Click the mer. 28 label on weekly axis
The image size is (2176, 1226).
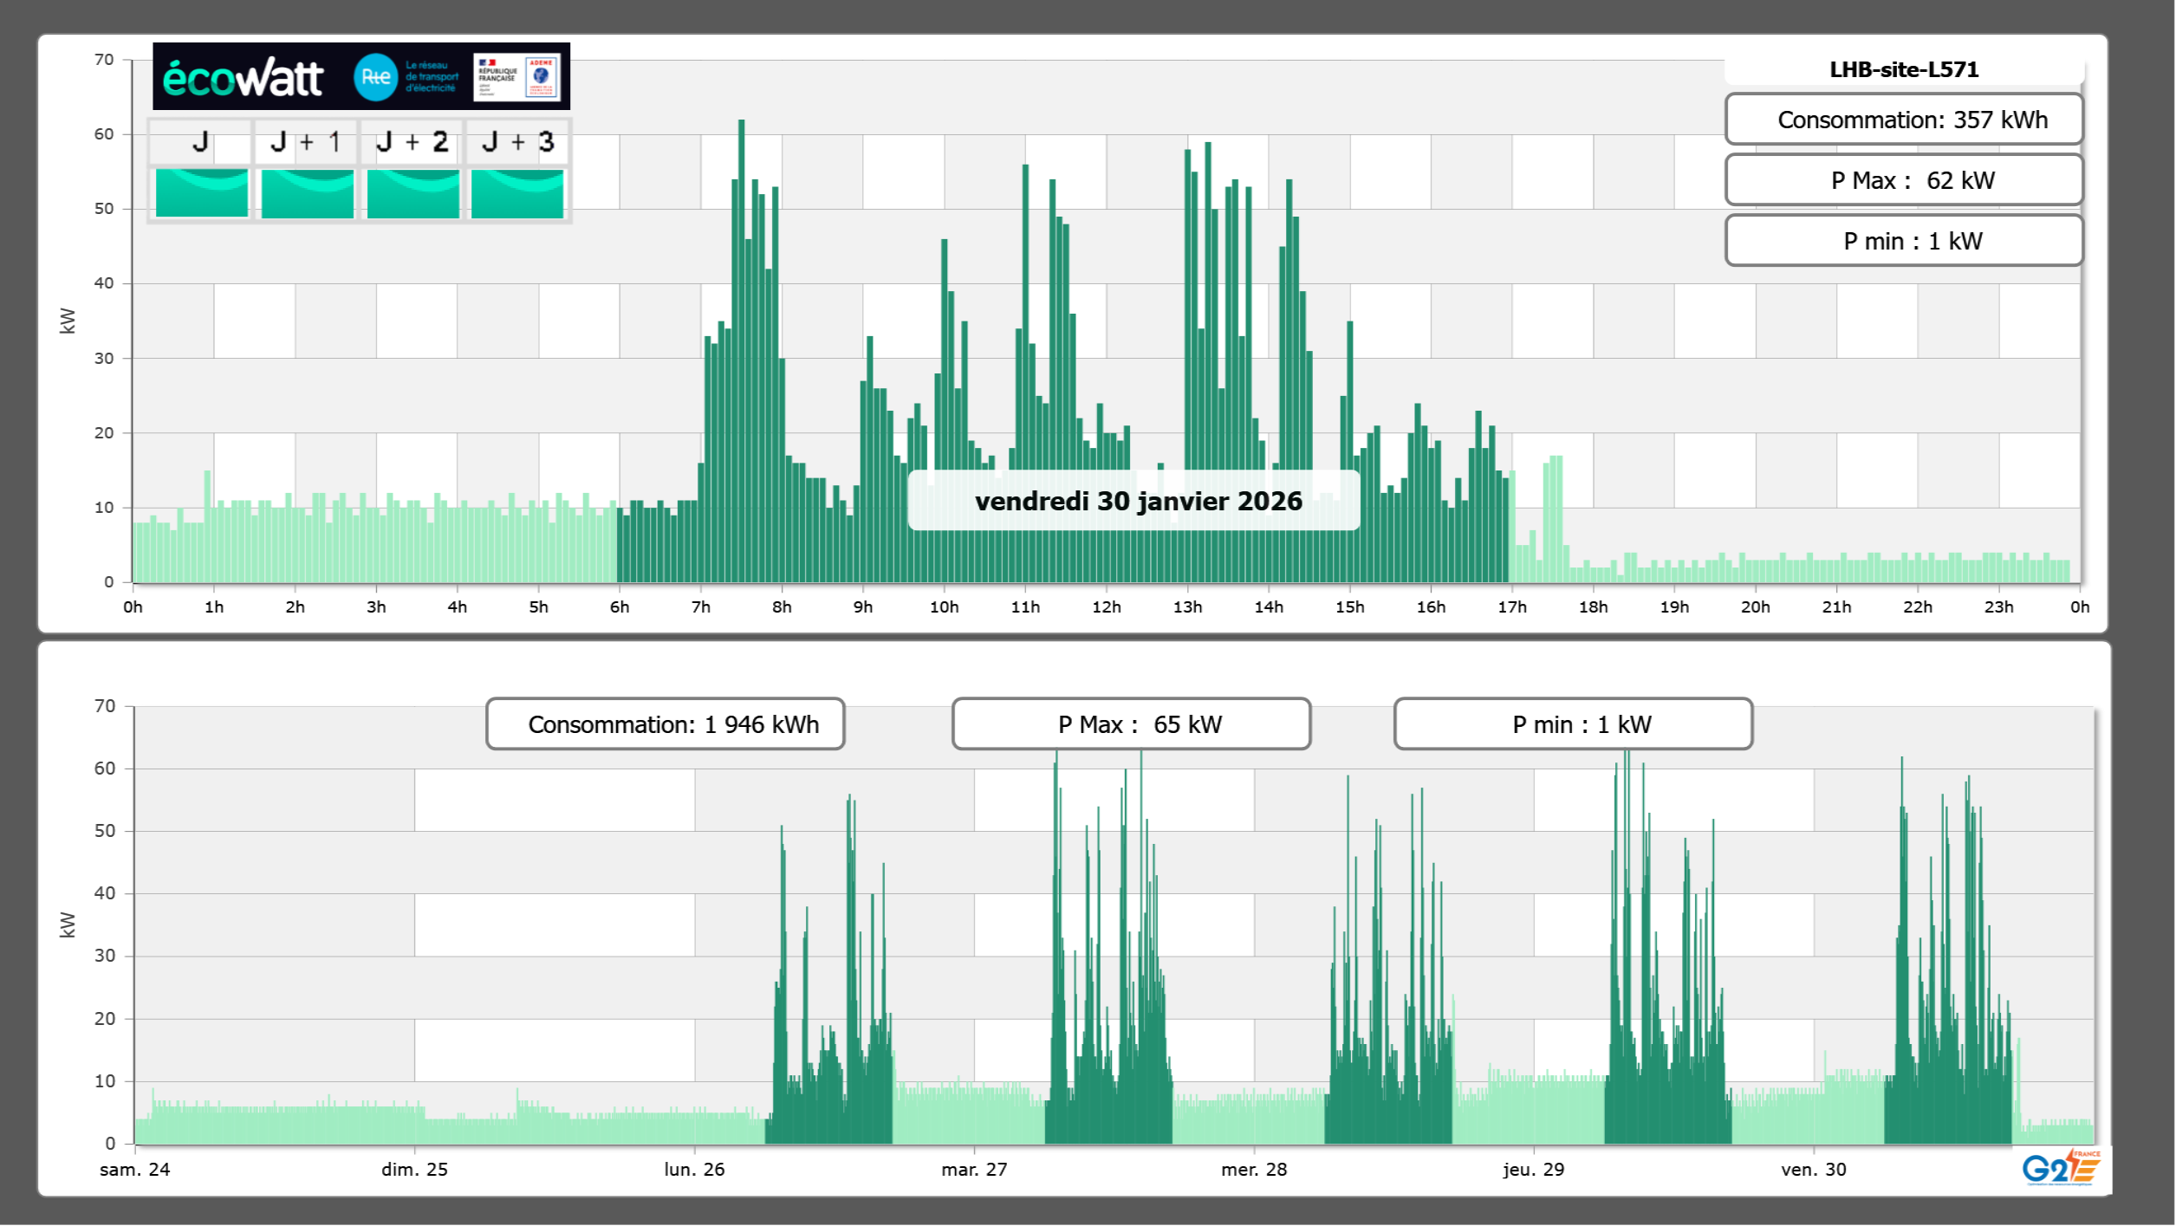click(1253, 1170)
